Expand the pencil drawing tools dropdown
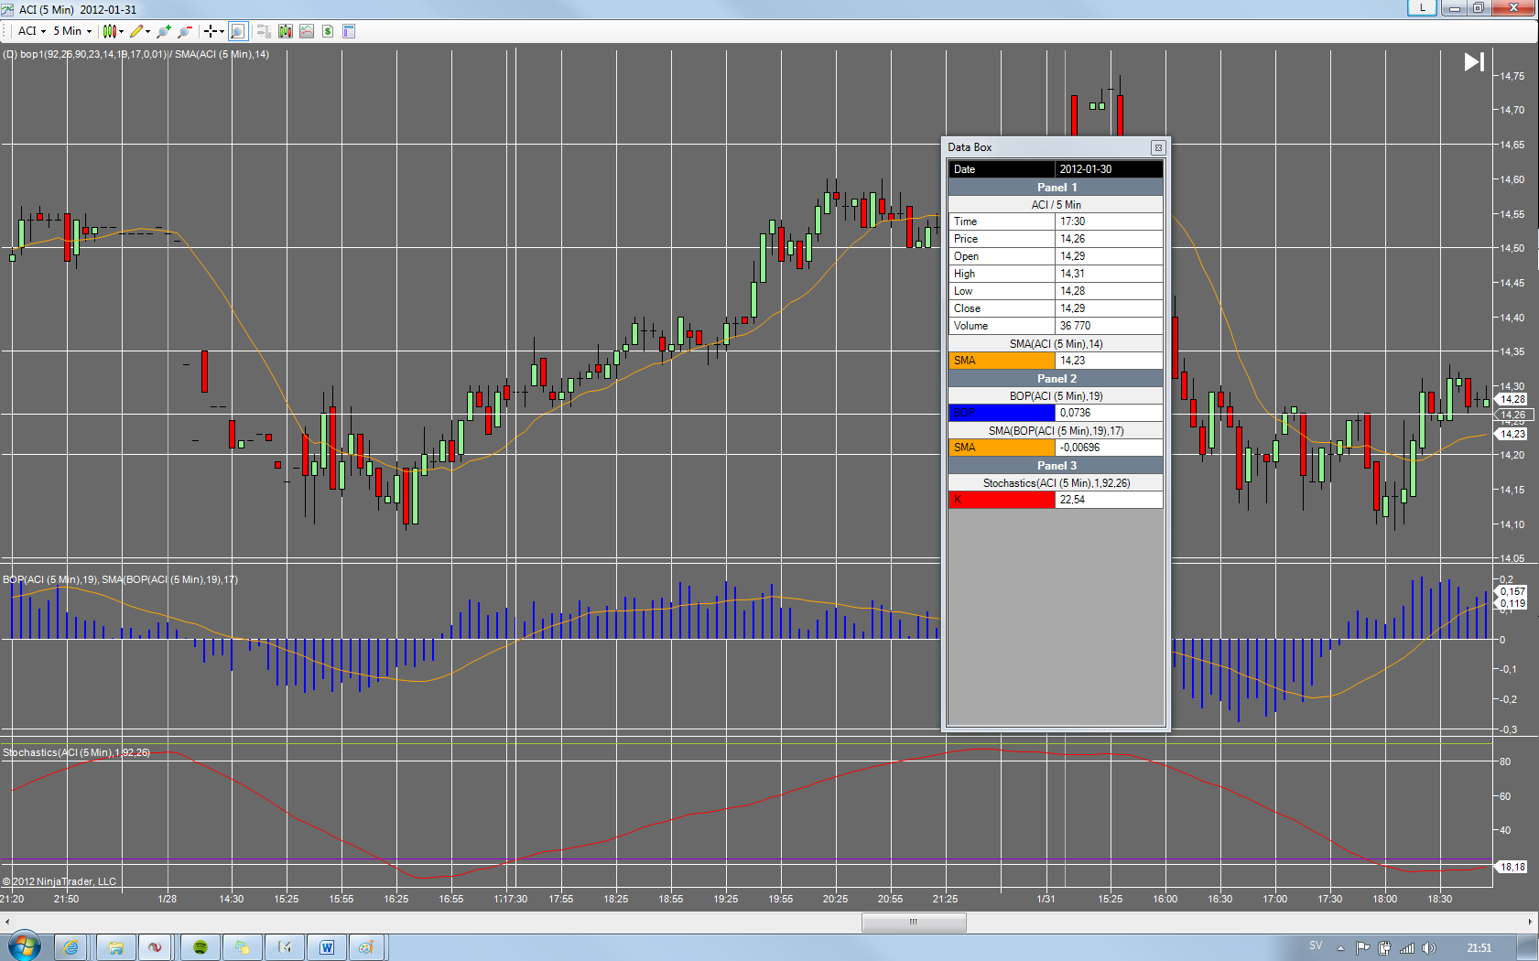1539x961 pixels. [140, 31]
